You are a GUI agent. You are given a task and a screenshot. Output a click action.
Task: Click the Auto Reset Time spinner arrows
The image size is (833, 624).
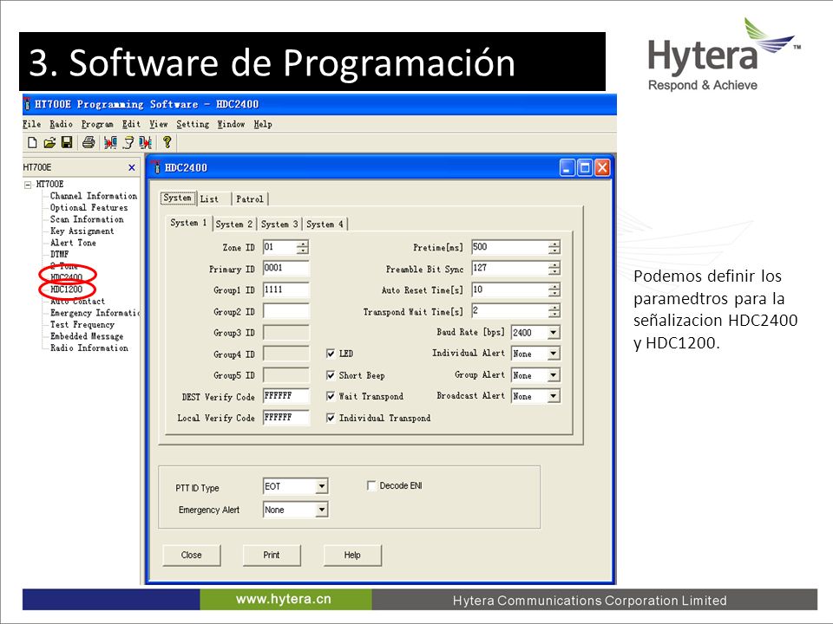(x=554, y=290)
